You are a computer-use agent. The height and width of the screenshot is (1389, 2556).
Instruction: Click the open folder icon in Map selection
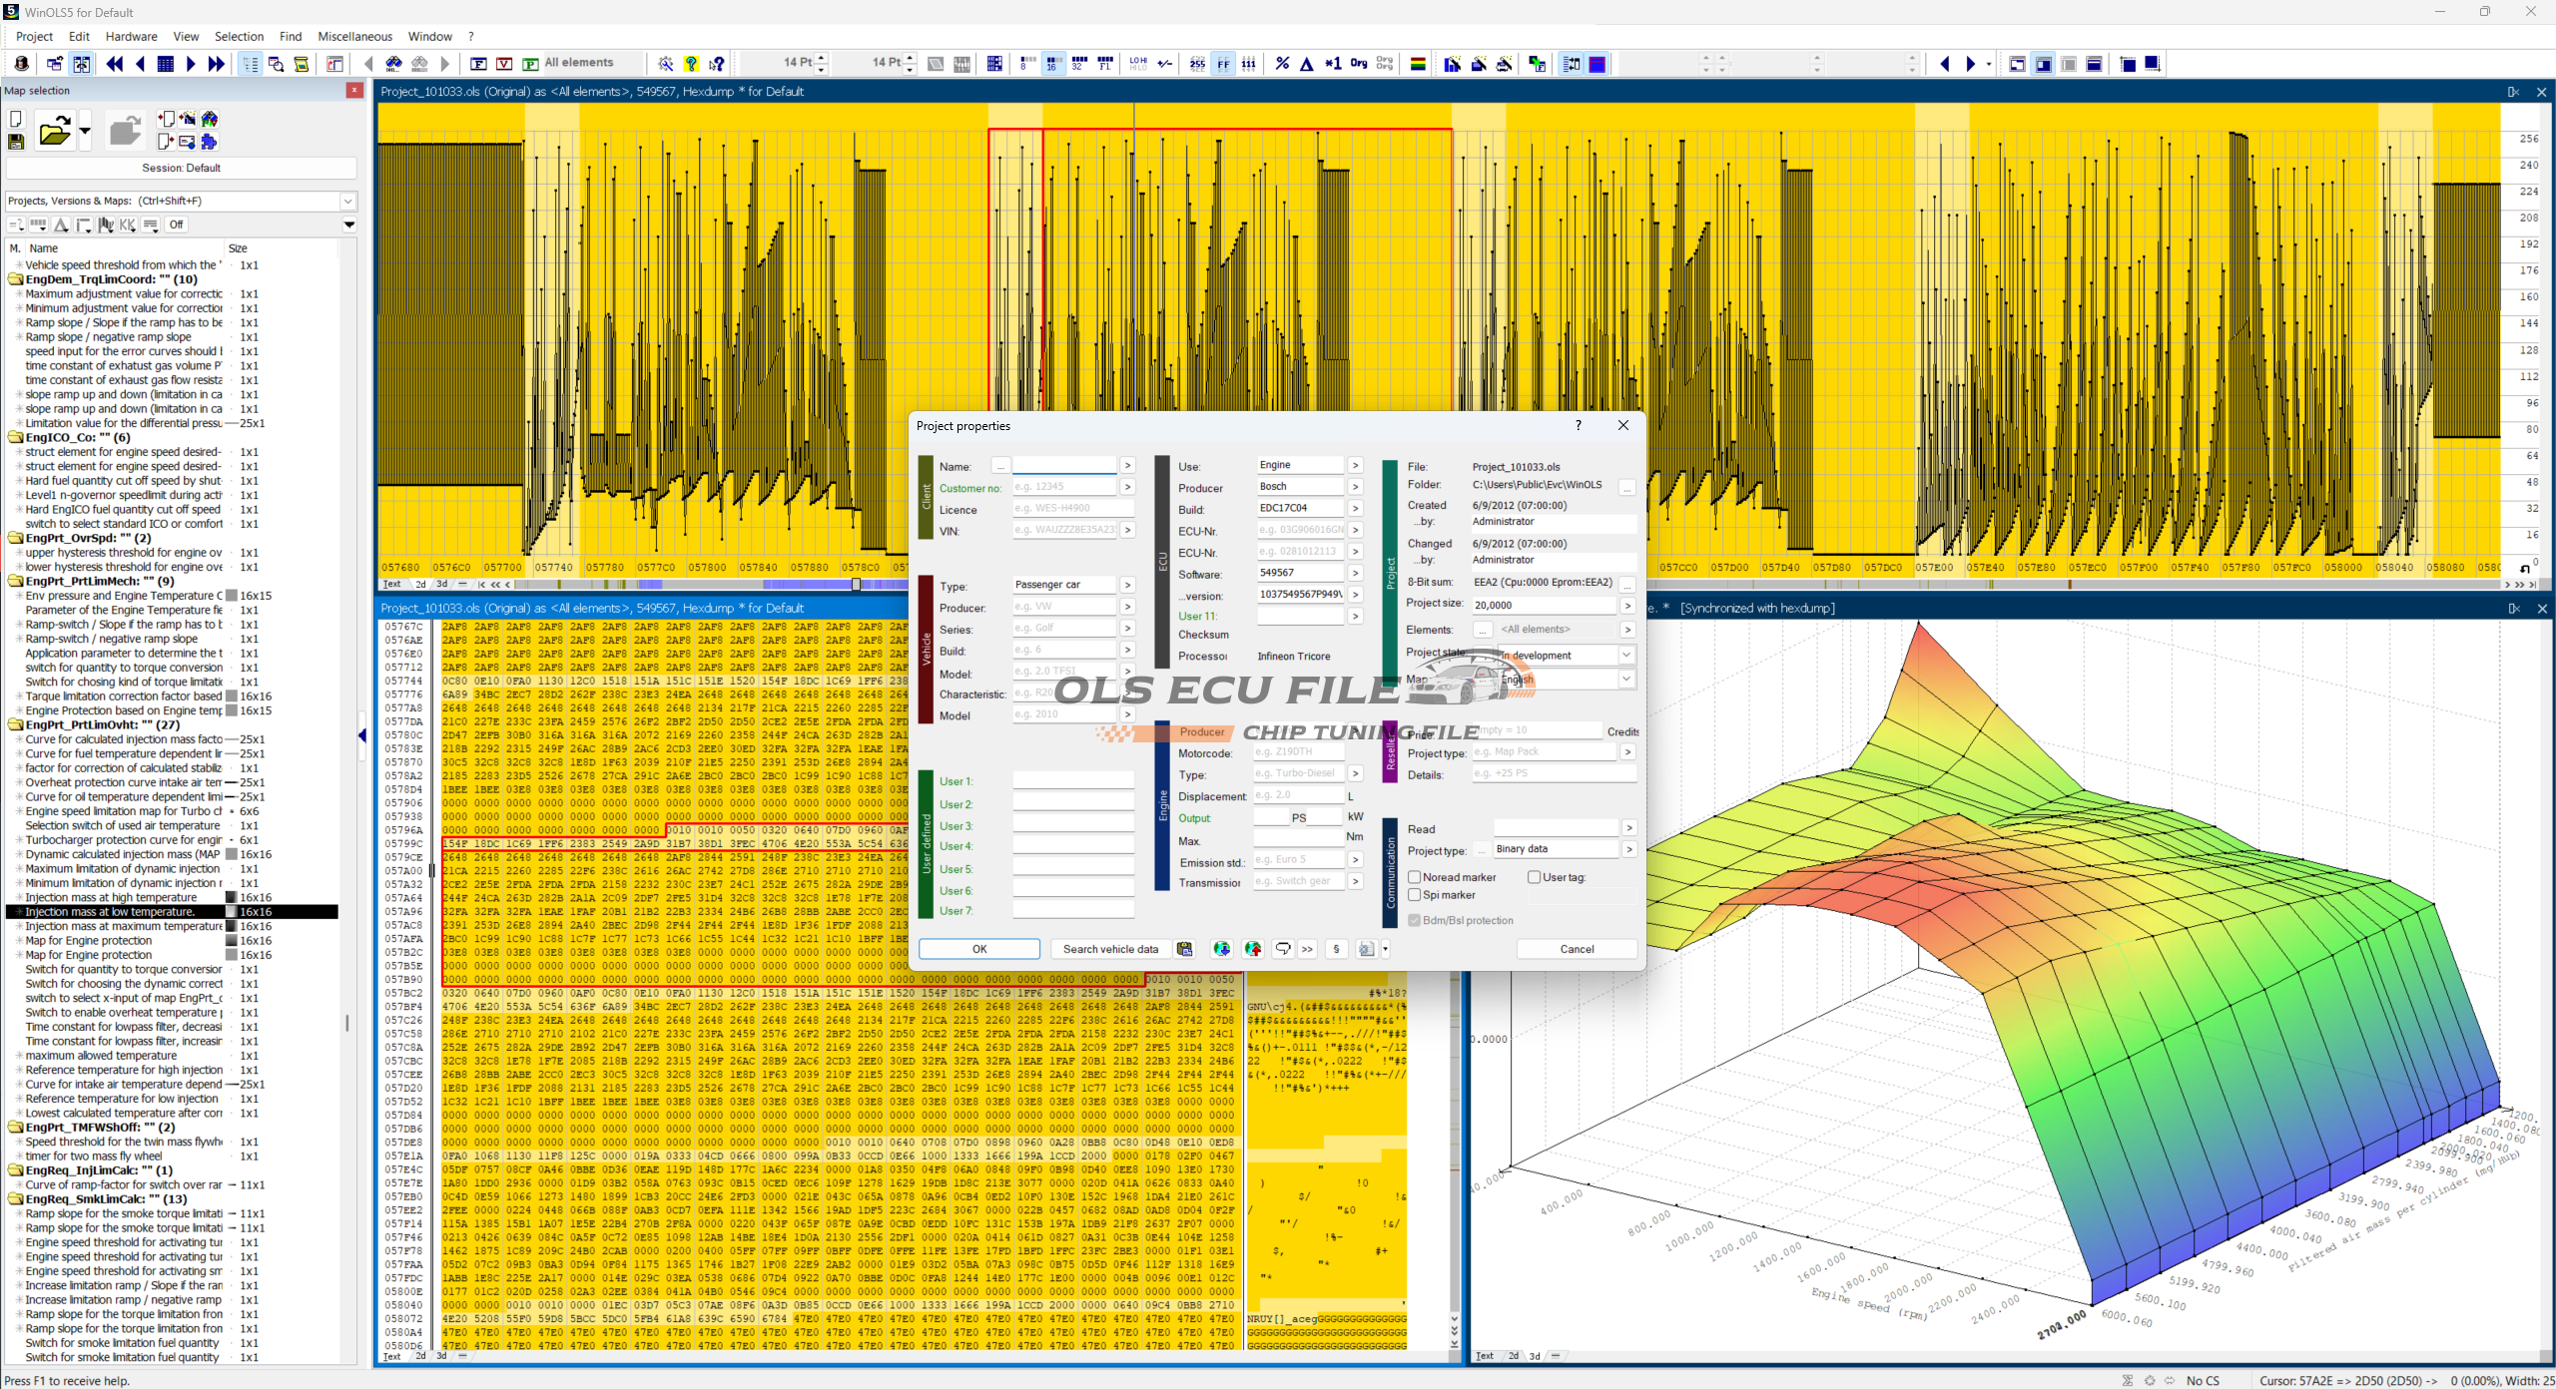coord(54,132)
